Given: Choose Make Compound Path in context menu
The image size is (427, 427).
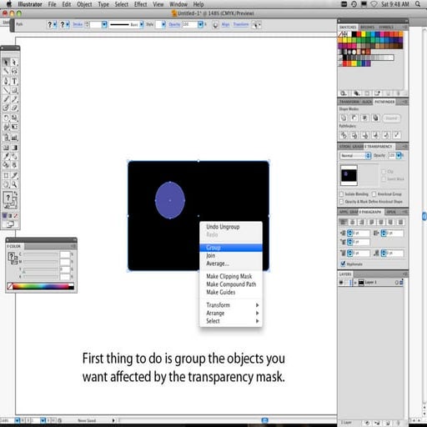Looking at the screenshot, I should coord(231,284).
